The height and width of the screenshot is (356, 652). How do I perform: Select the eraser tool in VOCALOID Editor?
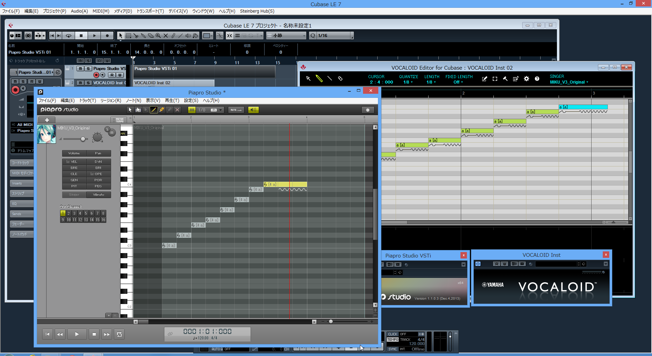(340, 78)
